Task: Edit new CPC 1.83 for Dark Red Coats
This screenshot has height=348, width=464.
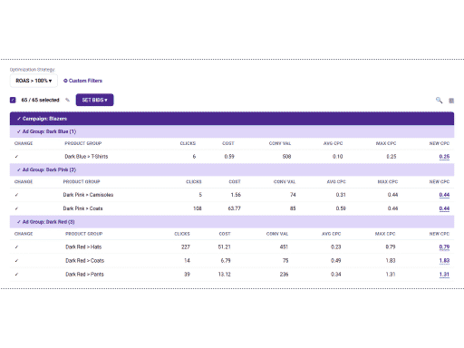Action: [x=444, y=261]
